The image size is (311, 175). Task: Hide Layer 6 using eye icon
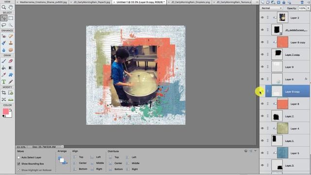tap(262, 79)
